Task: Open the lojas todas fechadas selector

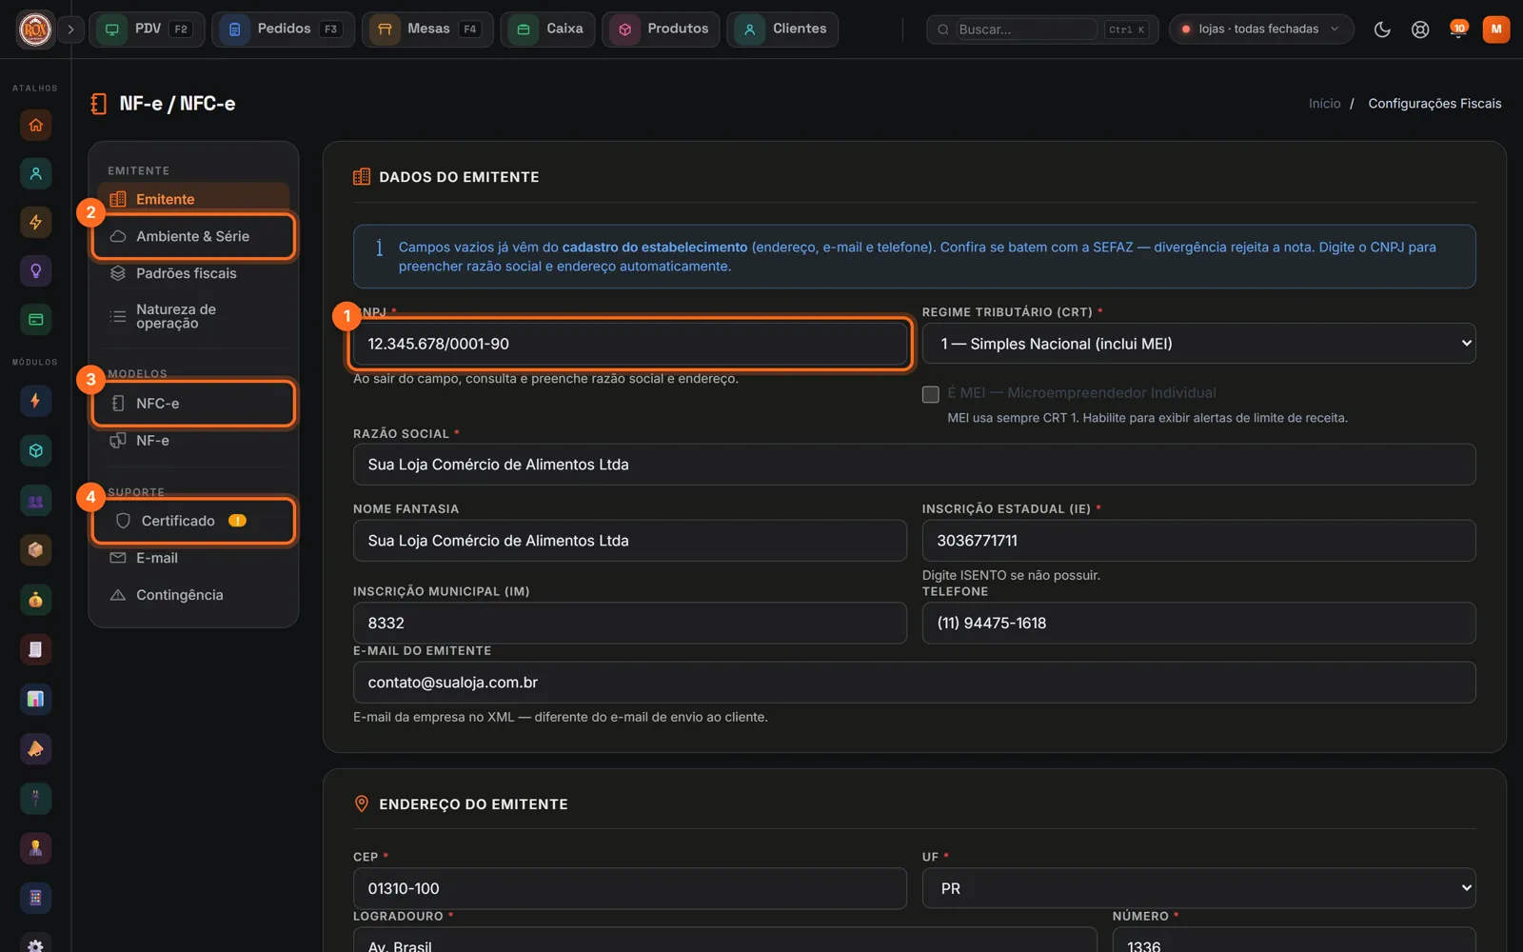Action: (1261, 30)
